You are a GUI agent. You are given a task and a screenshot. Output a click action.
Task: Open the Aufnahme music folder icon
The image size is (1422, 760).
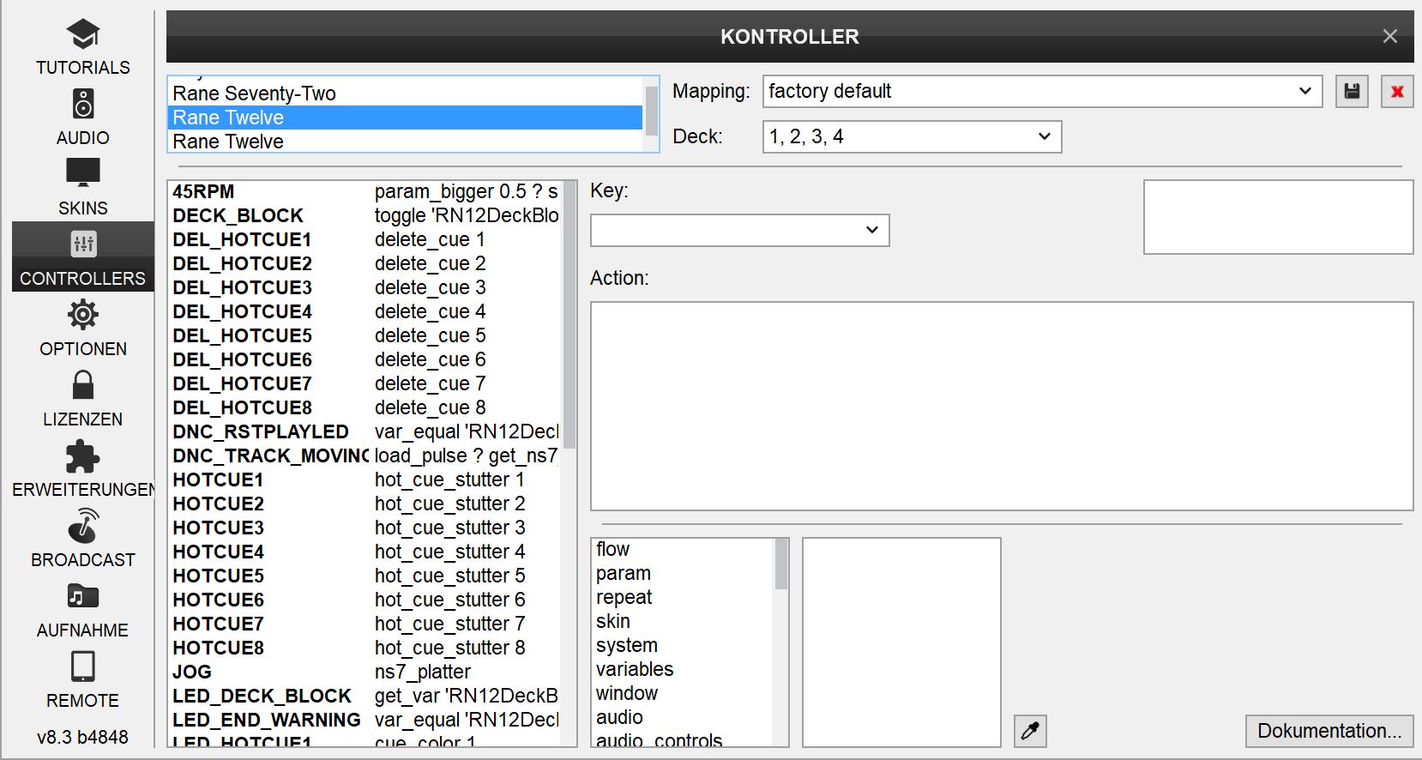click(x=83, y=596)
